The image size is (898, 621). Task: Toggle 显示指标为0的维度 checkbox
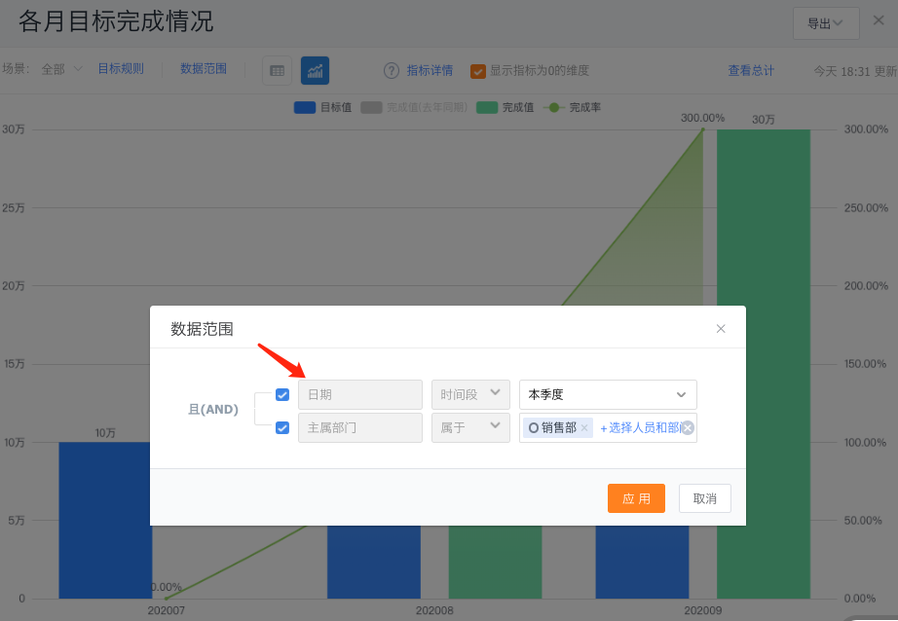click(478, 70)
